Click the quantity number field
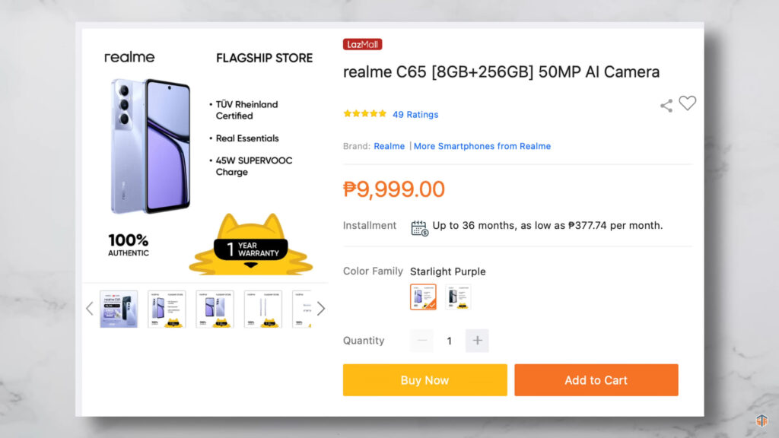The height and width of the screenshot is (438, 779). (449, 341)
